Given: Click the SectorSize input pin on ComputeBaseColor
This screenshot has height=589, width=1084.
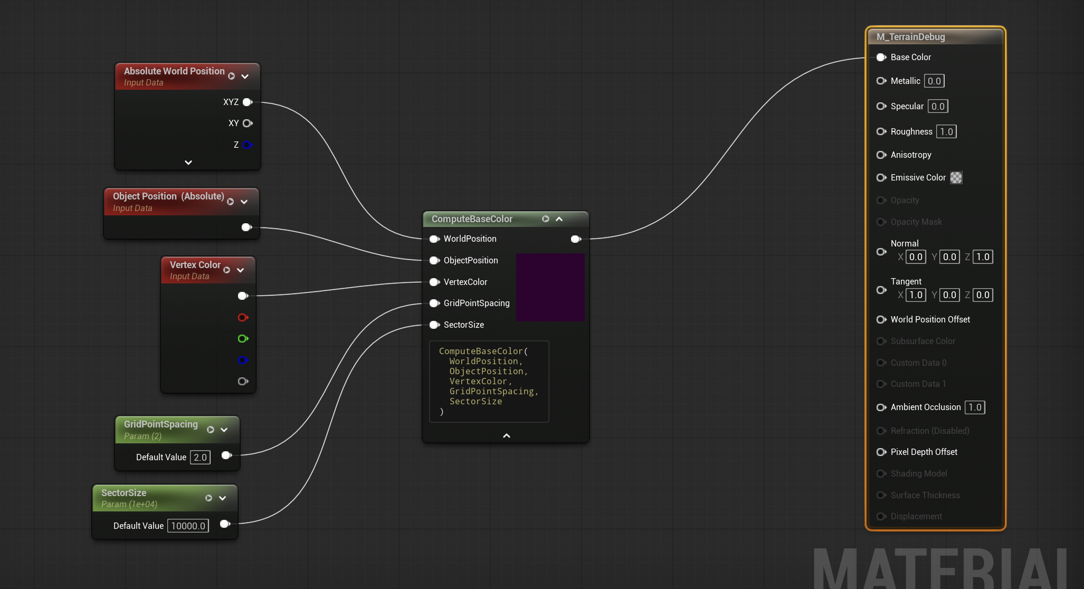Looking at the screenshot, I should [x=434, y=325].
